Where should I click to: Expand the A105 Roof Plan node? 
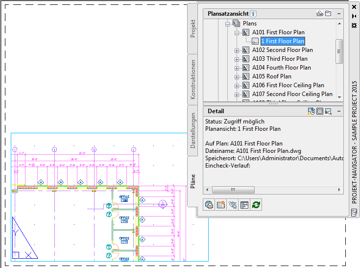pos(237,77)
